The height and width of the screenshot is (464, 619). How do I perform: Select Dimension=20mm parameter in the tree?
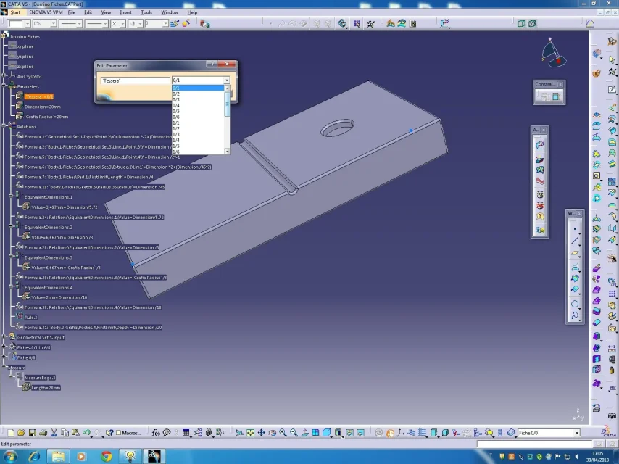(x=43, y=107)
